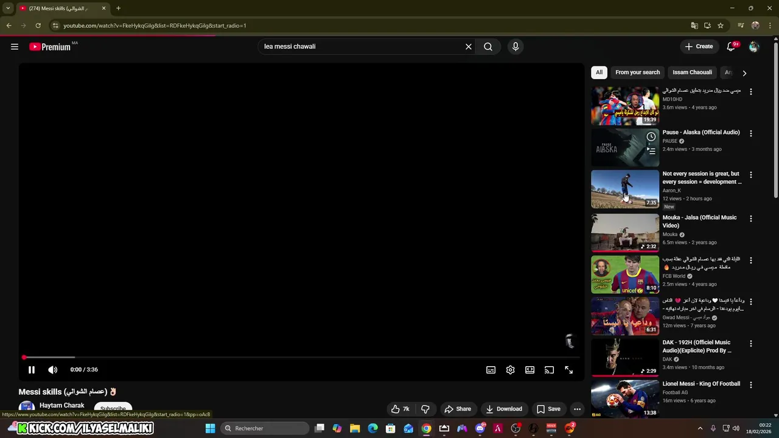Open the Create menu

point(699,46)
